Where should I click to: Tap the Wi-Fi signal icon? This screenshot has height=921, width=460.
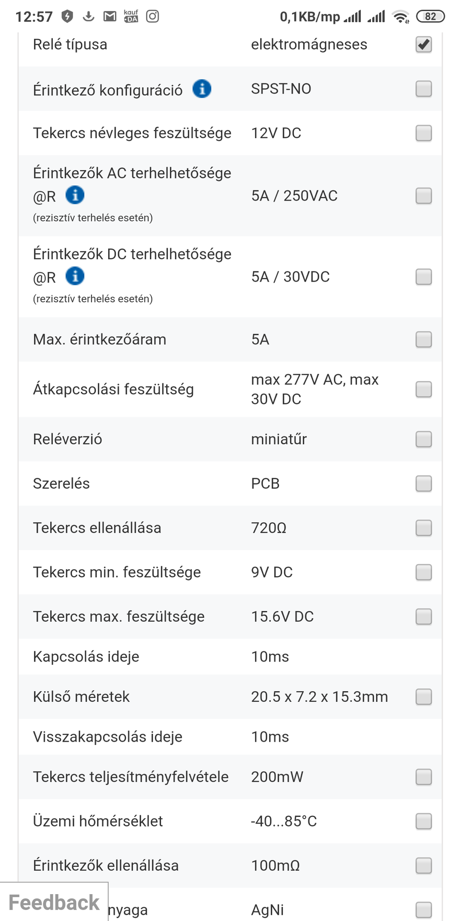(400, 17)
